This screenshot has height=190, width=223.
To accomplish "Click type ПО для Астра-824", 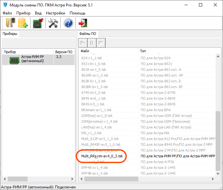I will pos(155,58).
